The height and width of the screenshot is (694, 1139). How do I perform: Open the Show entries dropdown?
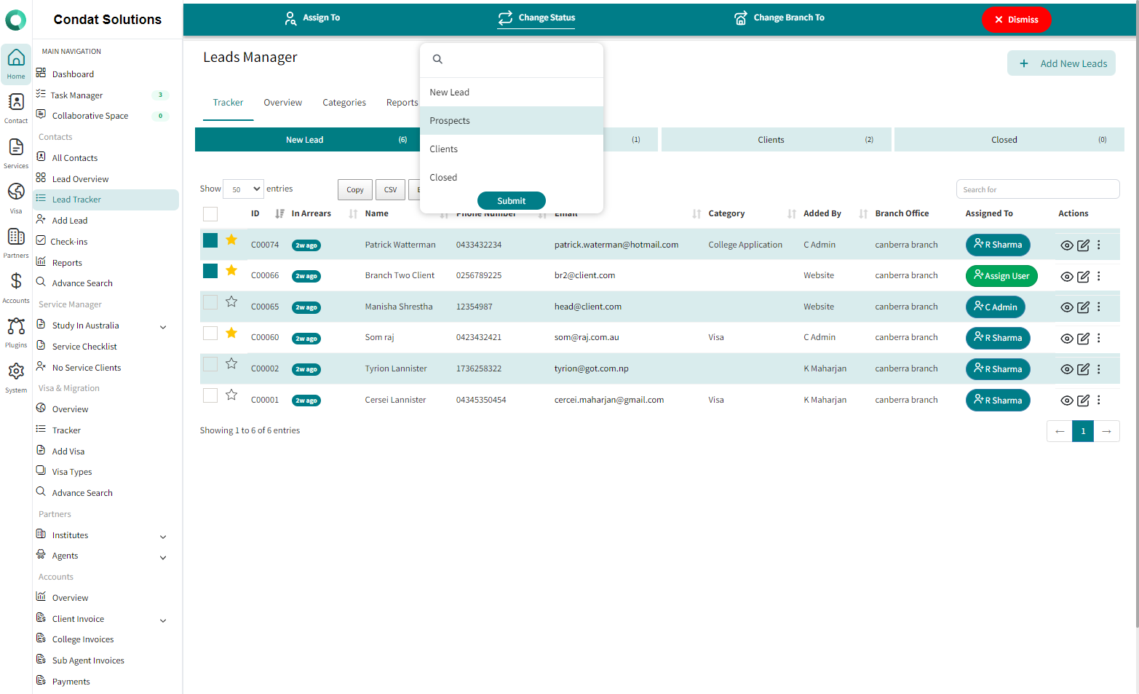coord(243,189)
